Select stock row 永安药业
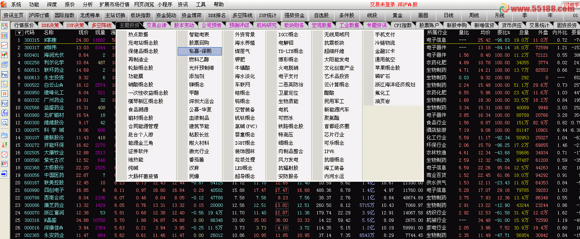The width and height of the screenshot is (580, 239). click(54, 235)
